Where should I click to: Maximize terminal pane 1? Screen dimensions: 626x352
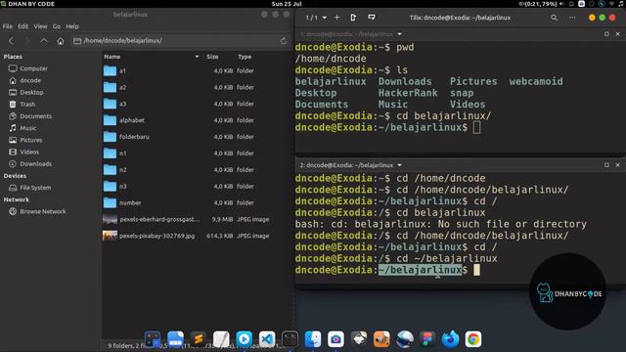click(606, 34)
